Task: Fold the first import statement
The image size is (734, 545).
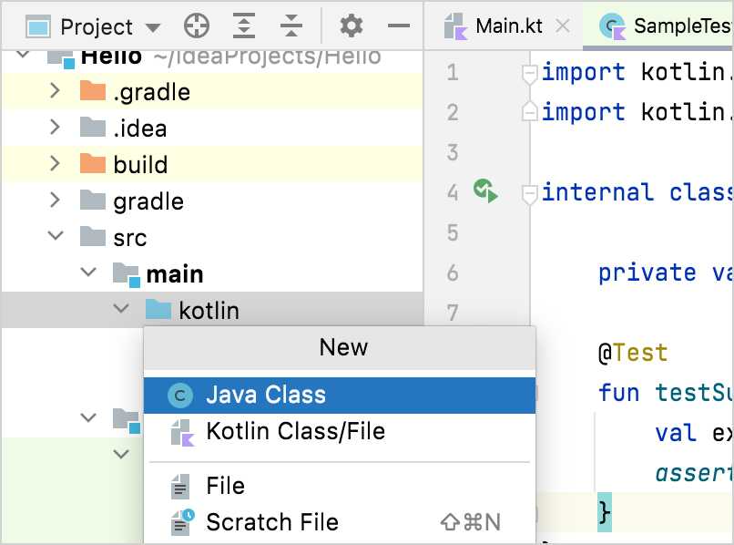Action: [x=528, y=73]
